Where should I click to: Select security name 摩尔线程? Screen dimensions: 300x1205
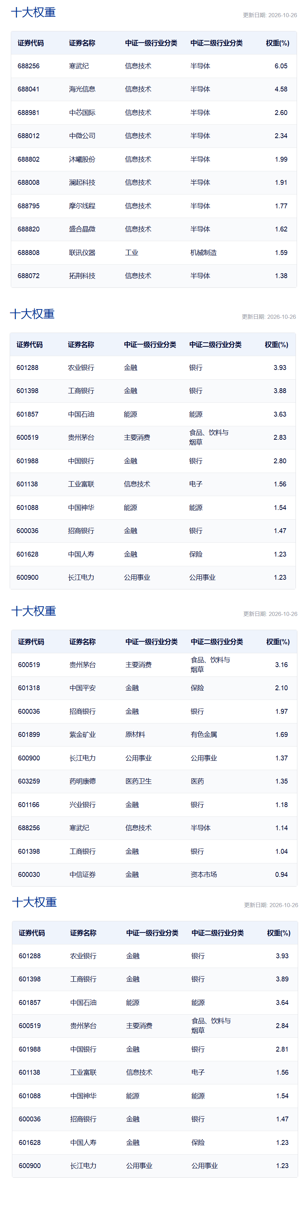click(x=82, y=206)
